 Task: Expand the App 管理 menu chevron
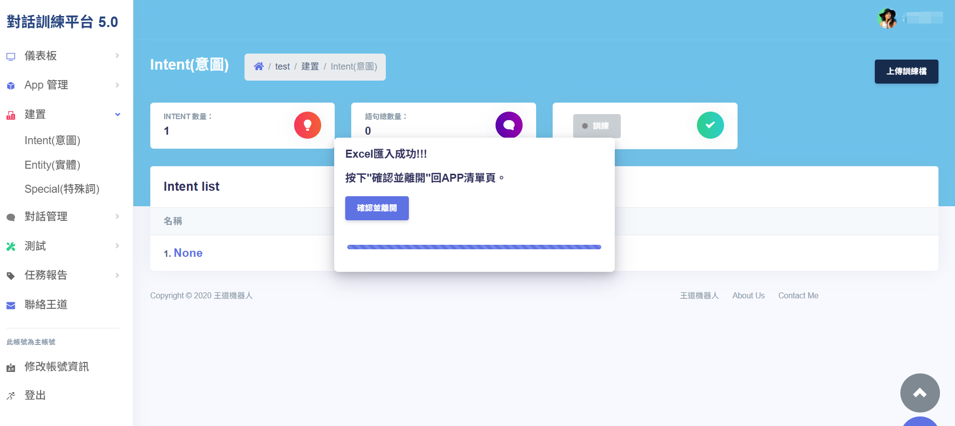[117, 85]
